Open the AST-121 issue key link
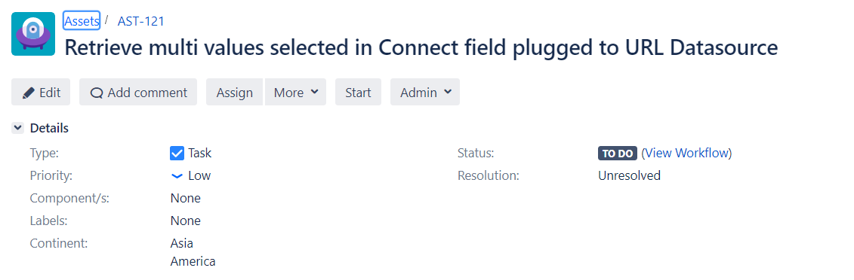Image resolution: width=854 pixels, height=280 pixels. pos(141,21)
